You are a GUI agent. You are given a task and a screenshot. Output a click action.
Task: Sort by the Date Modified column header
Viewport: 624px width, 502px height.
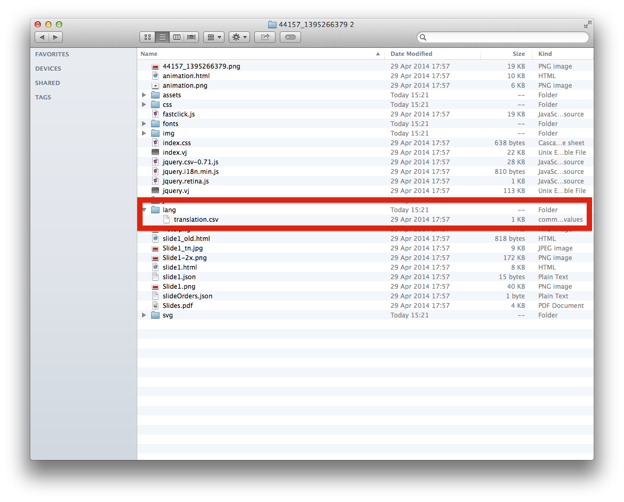point(411,54)
